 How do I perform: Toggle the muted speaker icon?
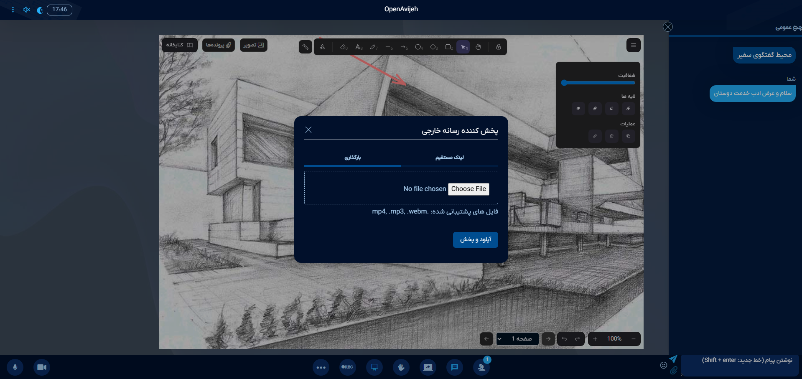coord(27,10)
